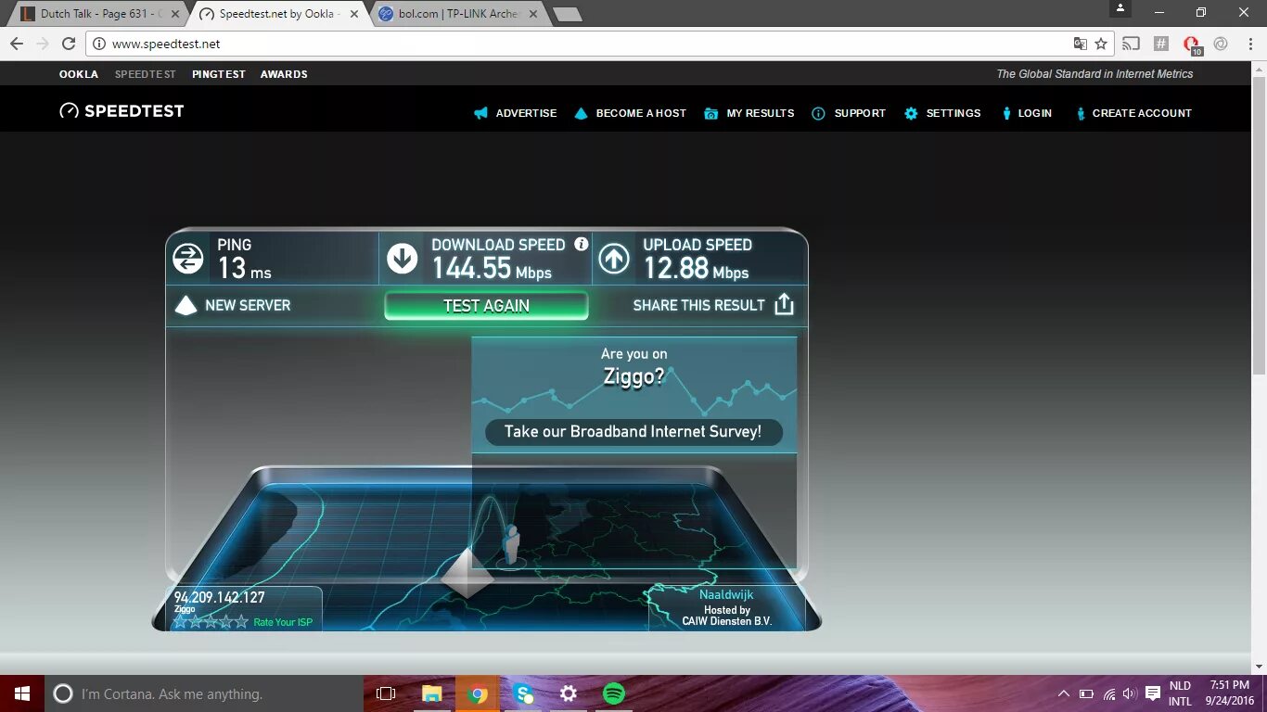1267x712 pixels.
Task: Open the Windows Start menu
Action: coord(22,693)
